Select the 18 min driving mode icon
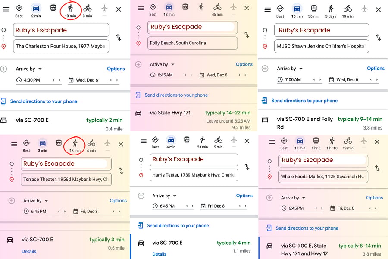 coord(169,7)
